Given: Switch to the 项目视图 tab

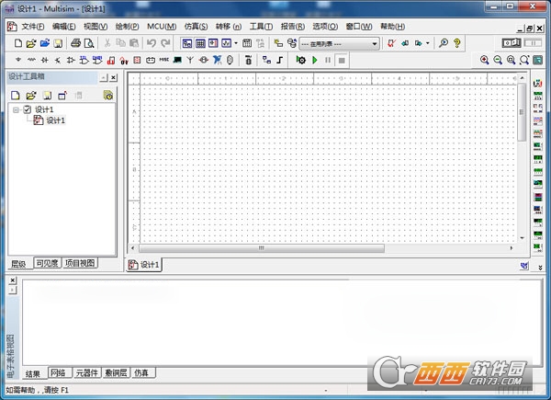Looking at the screenshot, I should (80, 263).
